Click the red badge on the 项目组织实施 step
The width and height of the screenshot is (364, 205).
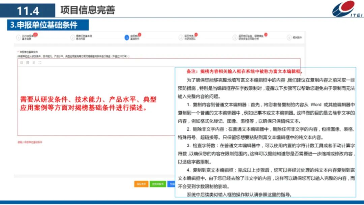click(266, 35)
